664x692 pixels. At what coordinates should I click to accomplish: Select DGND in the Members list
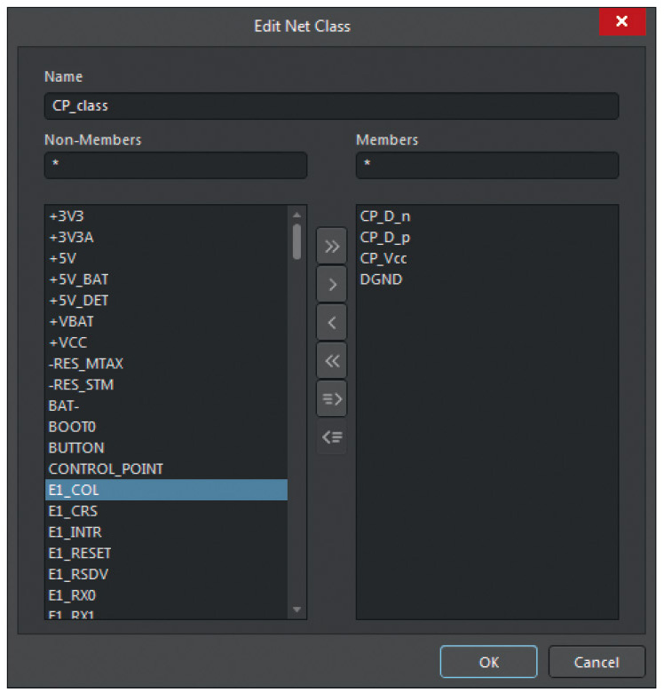coord(382,279)
